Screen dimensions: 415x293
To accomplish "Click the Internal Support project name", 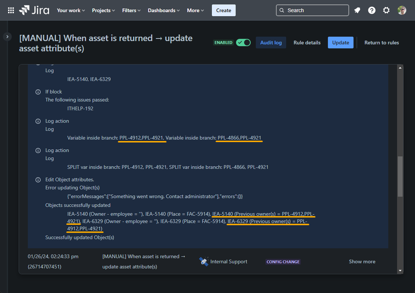I will click(x=228, y=261).
